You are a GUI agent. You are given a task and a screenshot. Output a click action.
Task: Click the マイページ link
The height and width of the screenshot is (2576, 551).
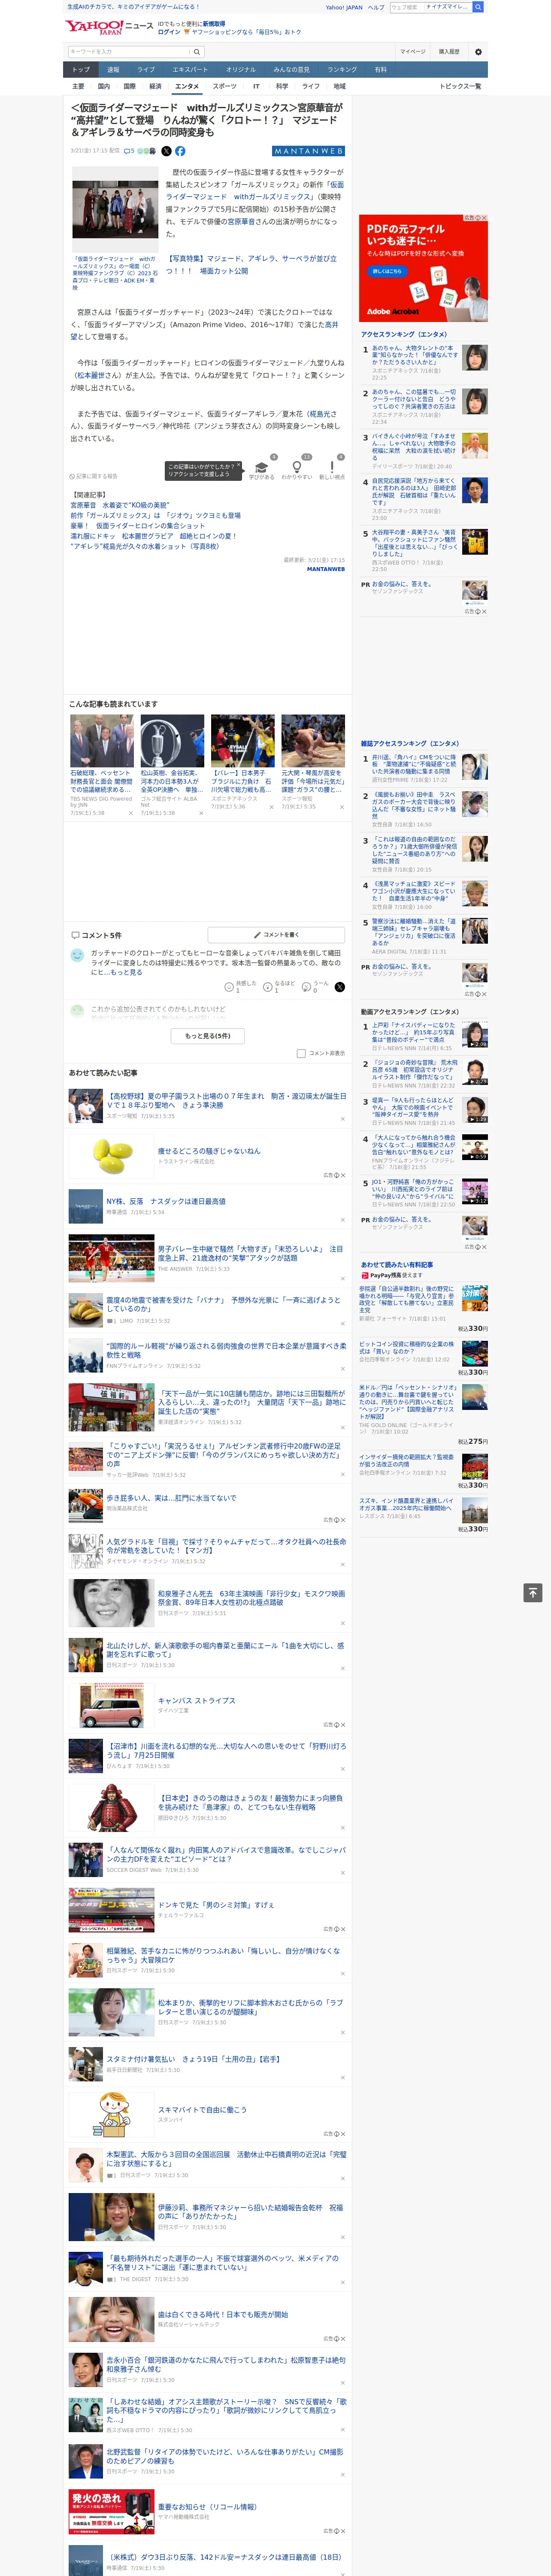click(412, 52)
